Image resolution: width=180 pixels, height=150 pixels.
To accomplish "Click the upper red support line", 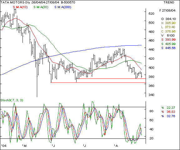I will [112, 79].
